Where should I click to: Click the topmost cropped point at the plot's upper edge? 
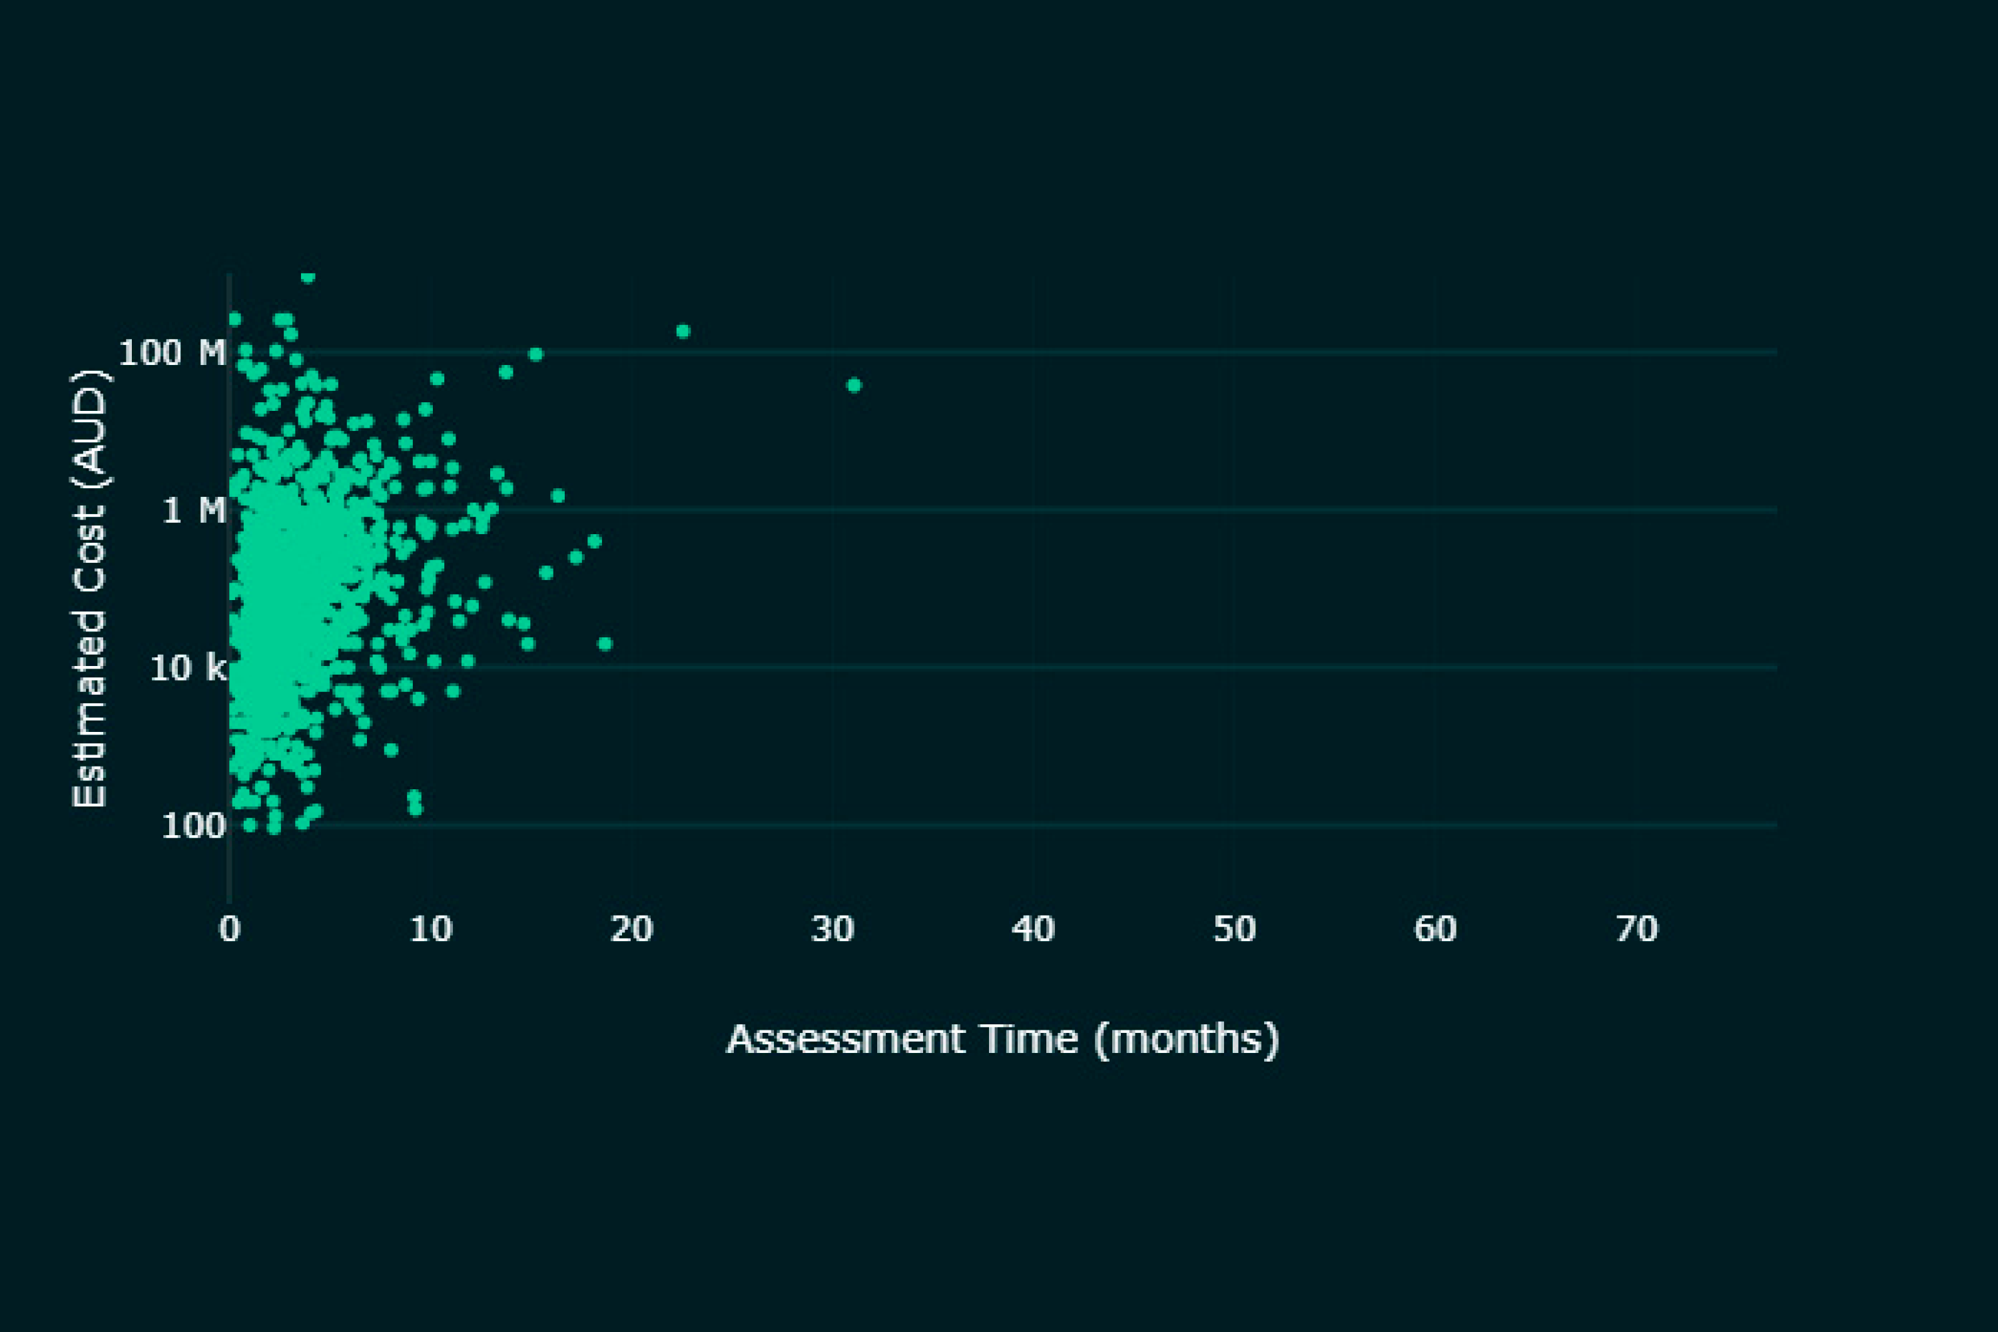click(x=308, y=277)
